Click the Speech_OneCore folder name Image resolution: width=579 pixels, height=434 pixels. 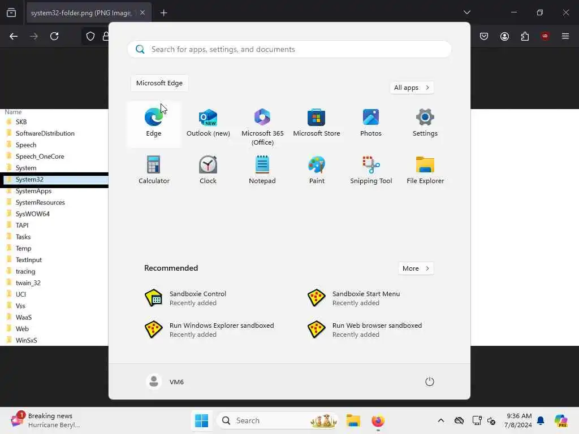point(40,157)
